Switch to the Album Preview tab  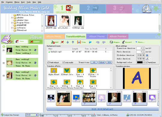point(118,37)
